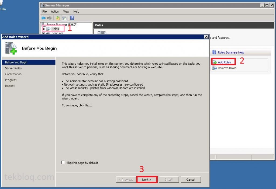The image size is (276, 189).
Task: Click the Remove Roles icon
Action: pos(214,68)
